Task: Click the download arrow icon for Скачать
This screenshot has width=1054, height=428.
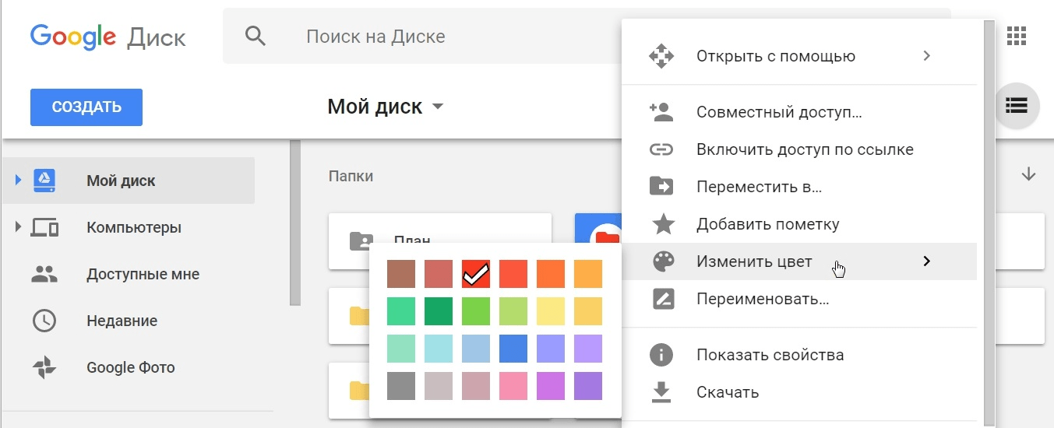Action: [661, 392]
